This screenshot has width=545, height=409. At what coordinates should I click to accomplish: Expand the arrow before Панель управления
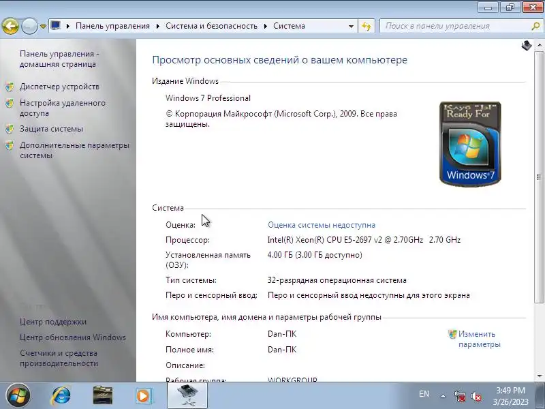coord(67,26)
